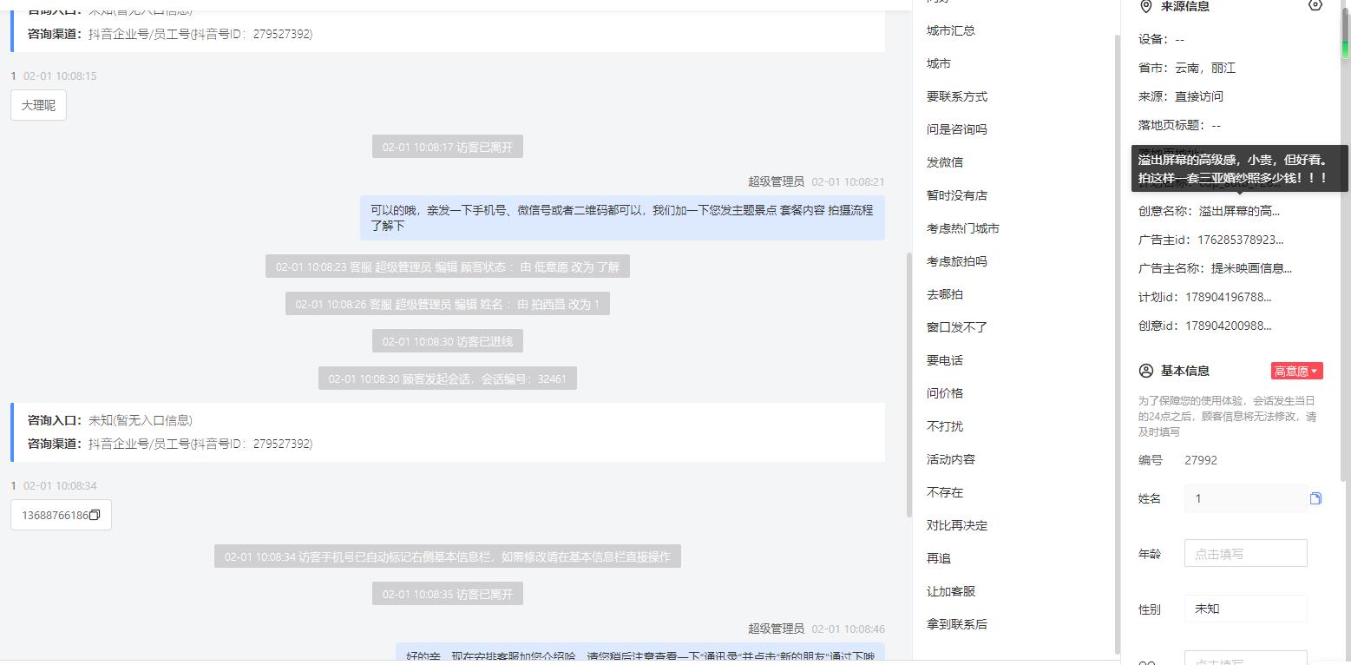Select quick reply 不存在

pos(945,492)
